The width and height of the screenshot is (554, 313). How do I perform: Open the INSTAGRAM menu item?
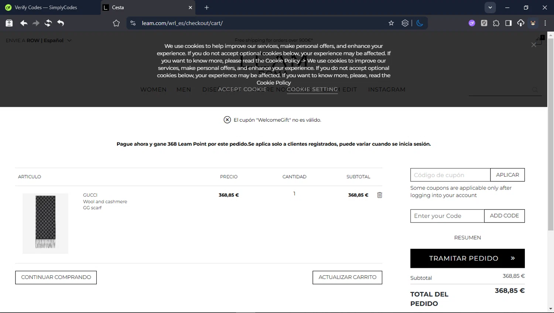387,89
